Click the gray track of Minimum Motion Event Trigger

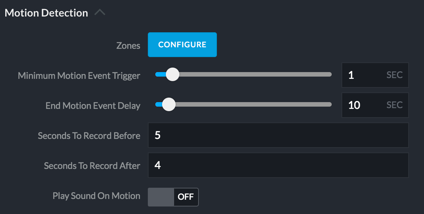click(255, 74)
